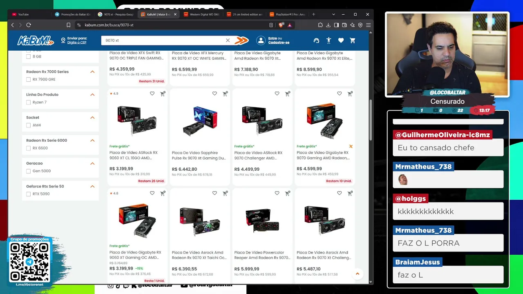Enable the Ryzen 7 filter checkbox
The height and width of the screenshot is (294, 523).
click(28, 102)
